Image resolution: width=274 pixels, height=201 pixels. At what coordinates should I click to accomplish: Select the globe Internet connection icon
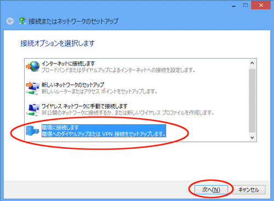pyautogui.click(x=33, y=66)
